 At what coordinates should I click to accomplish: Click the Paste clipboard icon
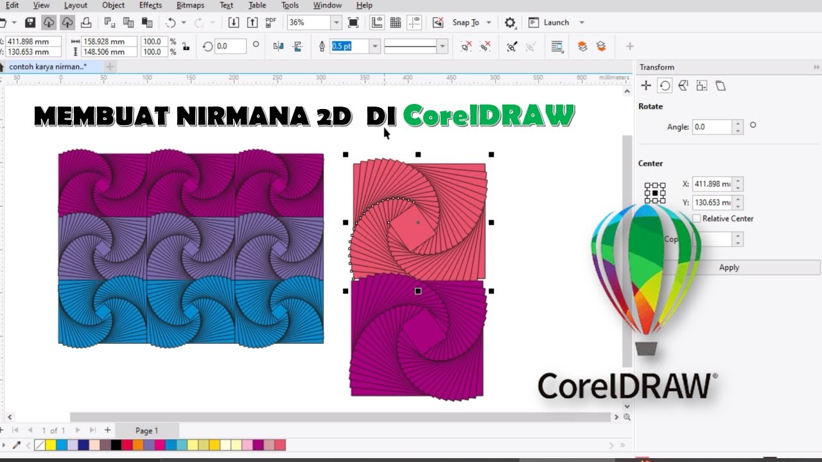tap(147, 22)
